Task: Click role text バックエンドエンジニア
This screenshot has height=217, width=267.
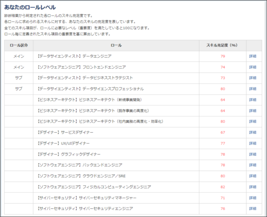Action: (x=102, y=165)
